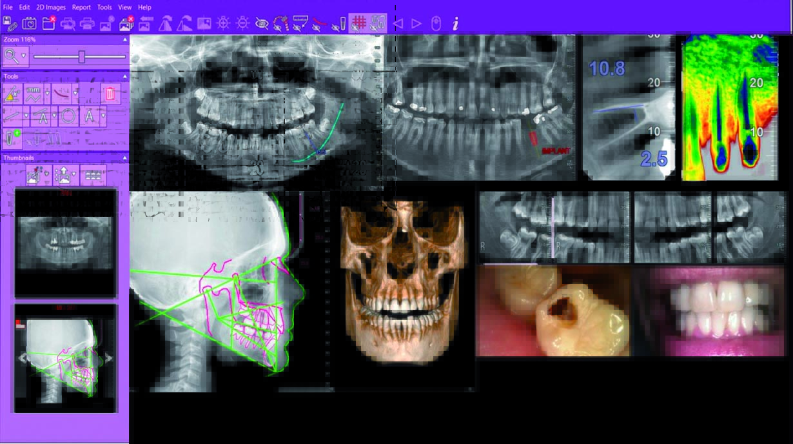Open the information 'i' icon
Viewport: 793px width, 444px height.
[455, 24]
